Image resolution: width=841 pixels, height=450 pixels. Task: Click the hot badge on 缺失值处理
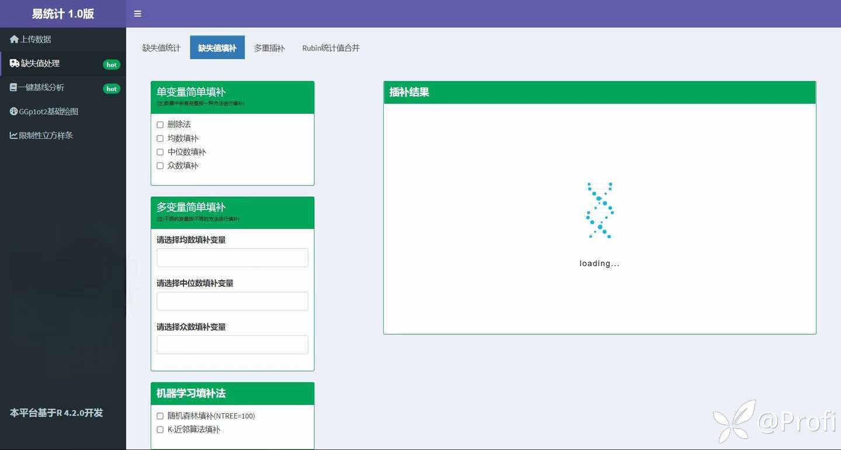(112, 65)
